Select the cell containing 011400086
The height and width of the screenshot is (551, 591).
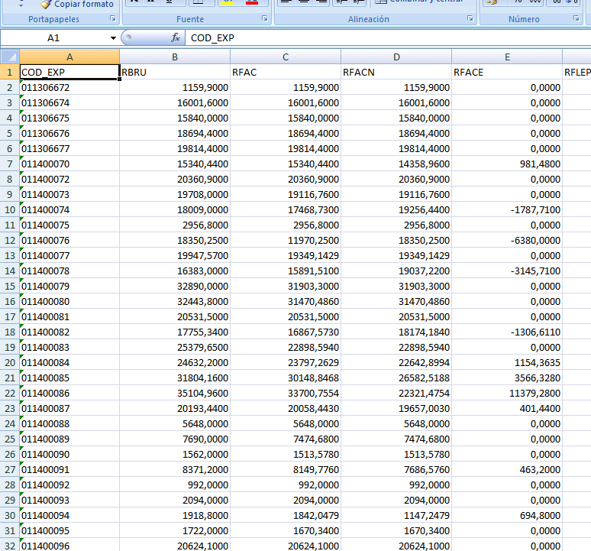(69, 393)
